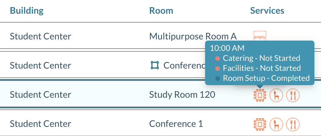Open the Conference 1 room name
The image size is (321, 136).
176,124
